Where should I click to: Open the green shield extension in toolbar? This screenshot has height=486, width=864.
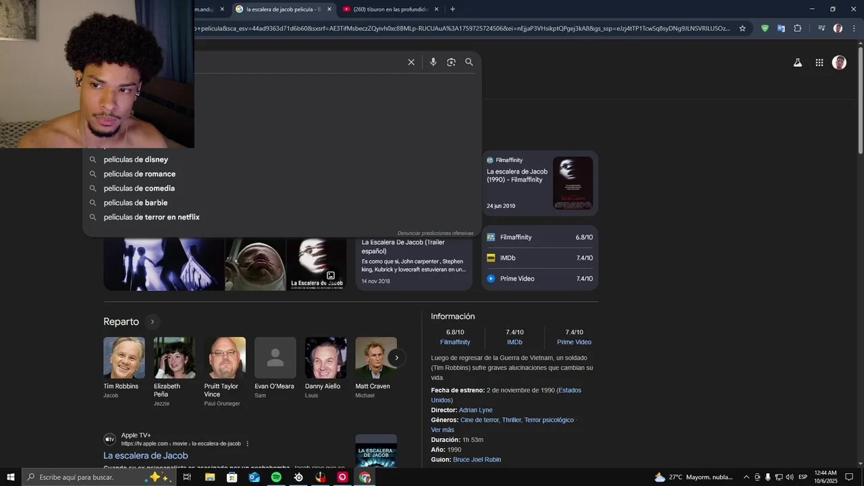(x=765, y=28)
